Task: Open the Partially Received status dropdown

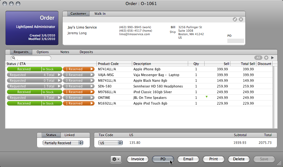Action: pyautogui.click(x=63, y=143)
